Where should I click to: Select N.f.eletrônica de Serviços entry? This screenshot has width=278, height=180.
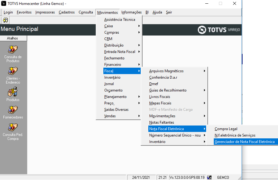click(x=246, y=135)
